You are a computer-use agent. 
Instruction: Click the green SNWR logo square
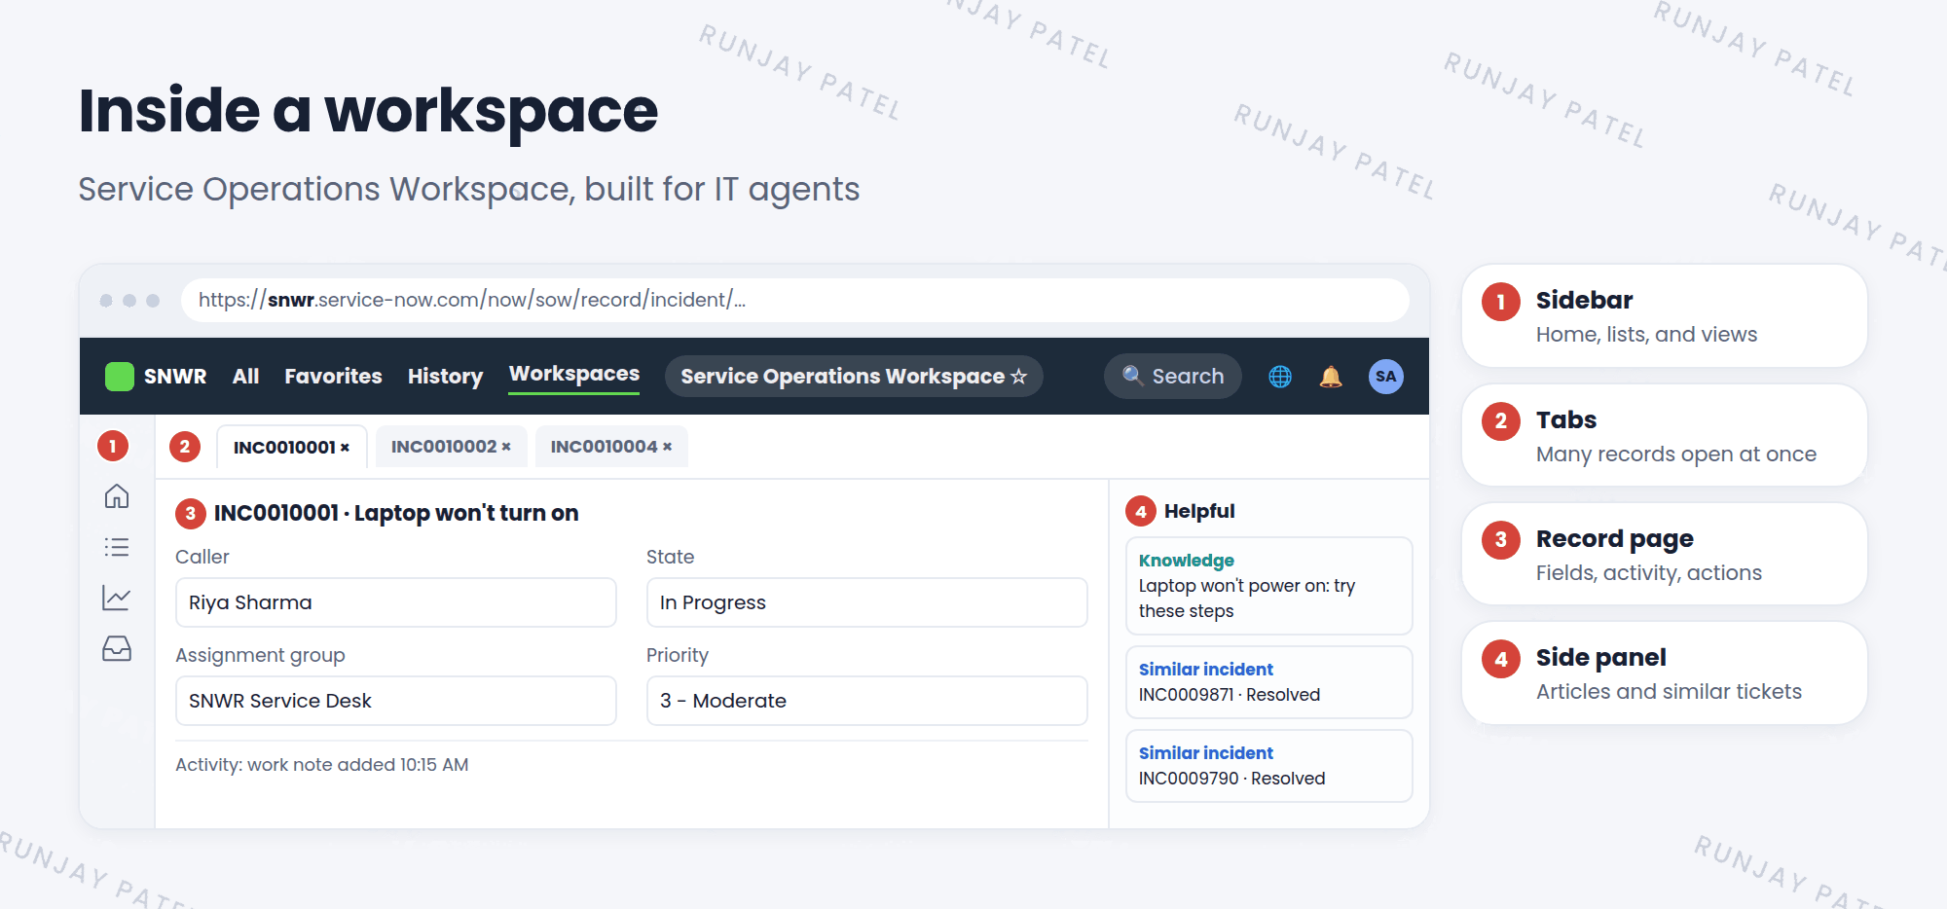120,377
